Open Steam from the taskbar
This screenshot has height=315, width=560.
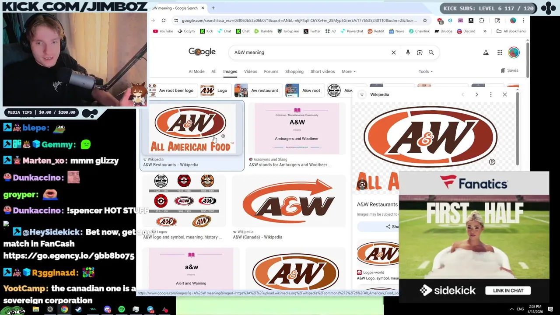click(78, 309)
